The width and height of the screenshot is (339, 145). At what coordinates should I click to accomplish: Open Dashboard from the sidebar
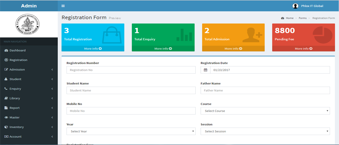[x=17, y=50]
